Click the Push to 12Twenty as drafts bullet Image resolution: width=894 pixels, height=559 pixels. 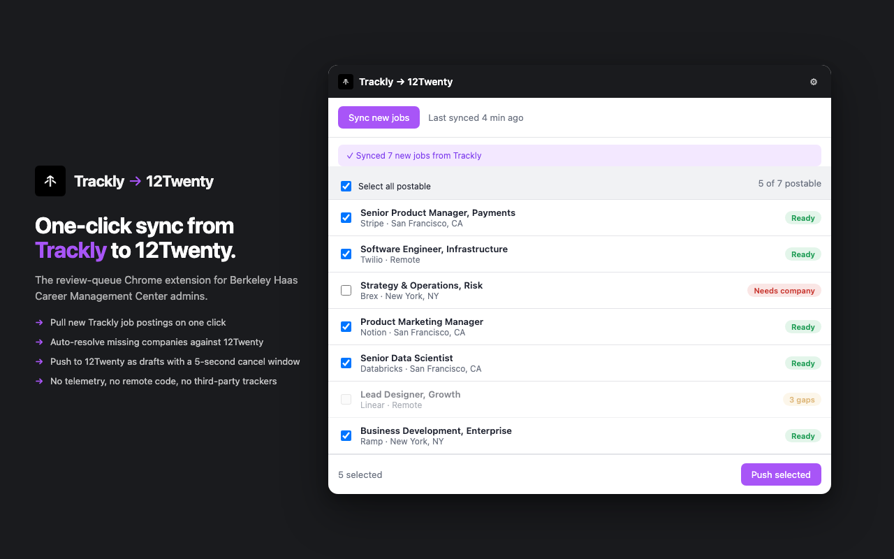pyautogui.click(x=175, y=361)
